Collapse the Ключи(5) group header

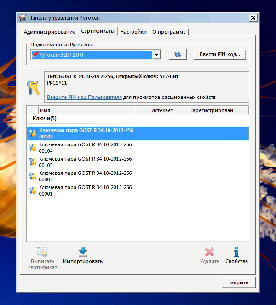click(45, 118)
